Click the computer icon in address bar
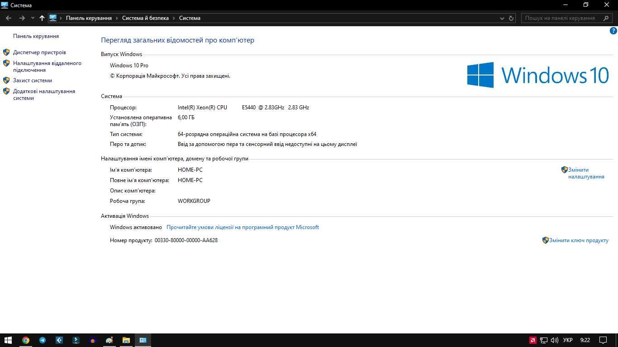Screen dimensions: 618x347 (x=53, y=18)
